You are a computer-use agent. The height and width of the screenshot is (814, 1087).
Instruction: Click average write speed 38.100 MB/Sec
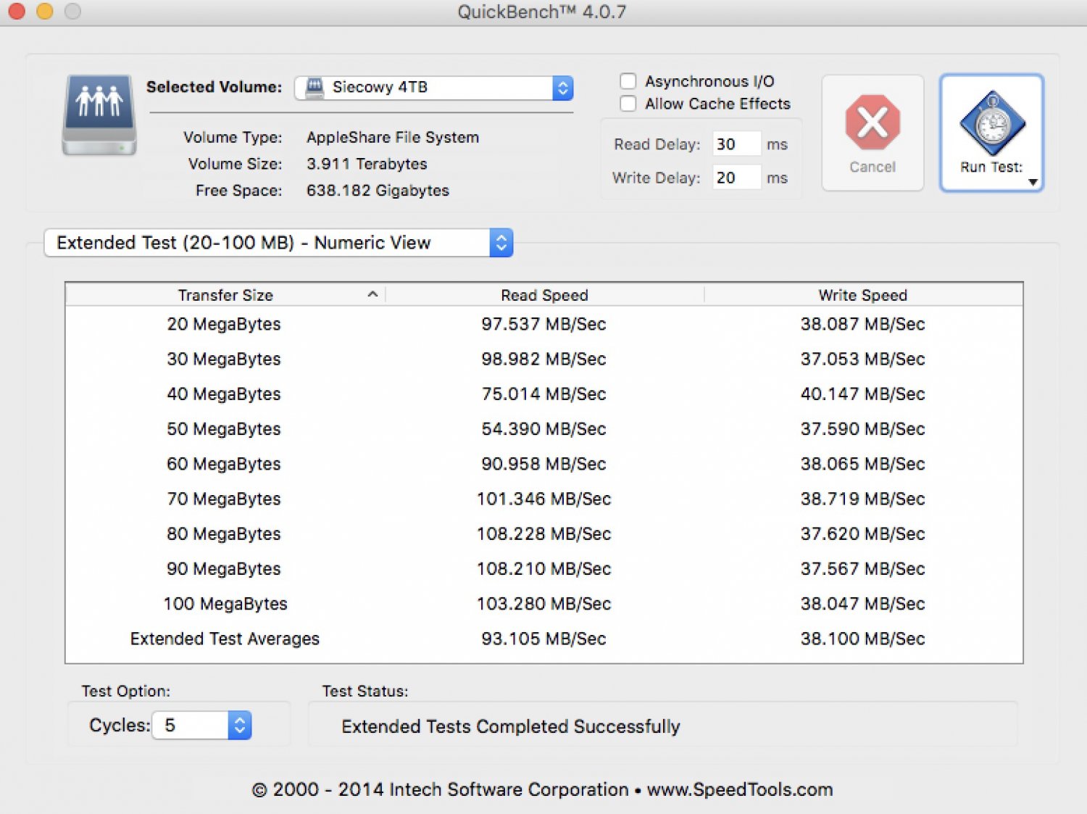tap(862, 639)
